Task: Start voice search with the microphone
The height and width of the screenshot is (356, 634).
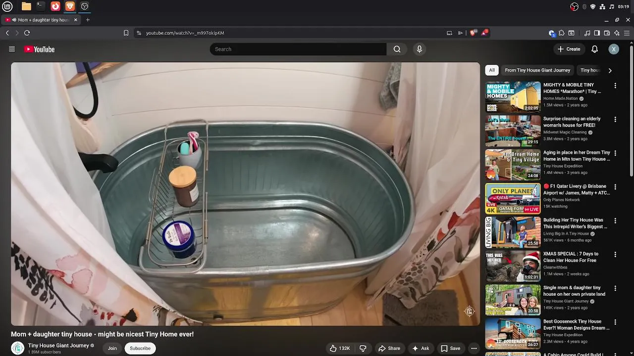Action: click(420, 49)
